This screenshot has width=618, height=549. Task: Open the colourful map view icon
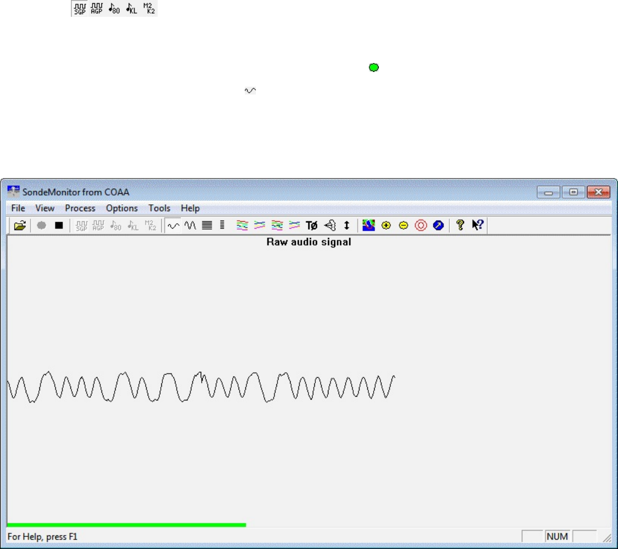coord(368,225)
